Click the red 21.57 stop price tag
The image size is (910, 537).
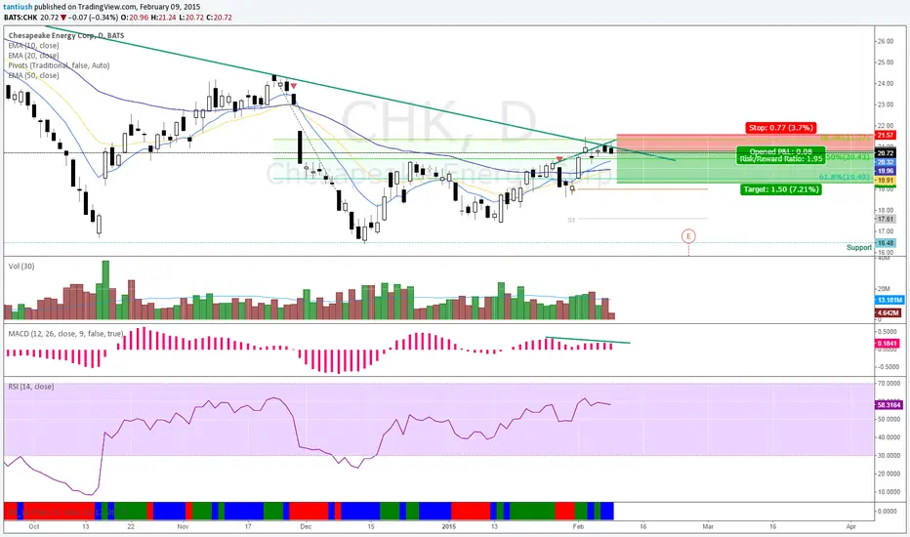point(885,135)
